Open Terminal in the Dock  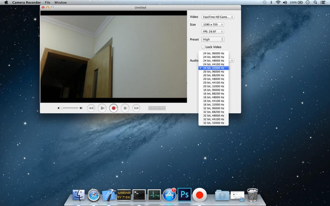click(x=139, y=195)
